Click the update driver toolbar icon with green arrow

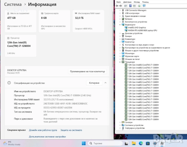[139, 6]
